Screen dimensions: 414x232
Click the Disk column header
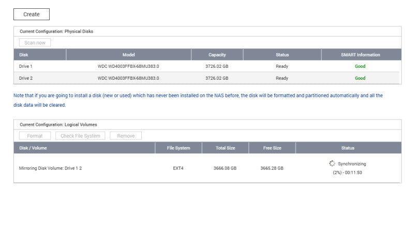tap(40, 55)
